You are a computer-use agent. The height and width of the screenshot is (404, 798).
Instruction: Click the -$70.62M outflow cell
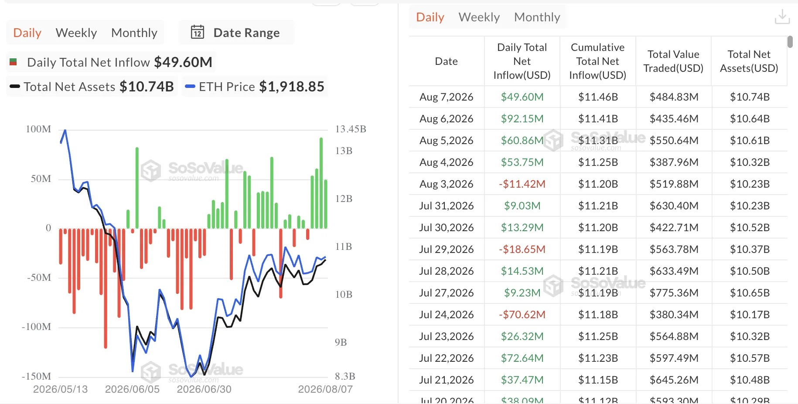point(522,314)
